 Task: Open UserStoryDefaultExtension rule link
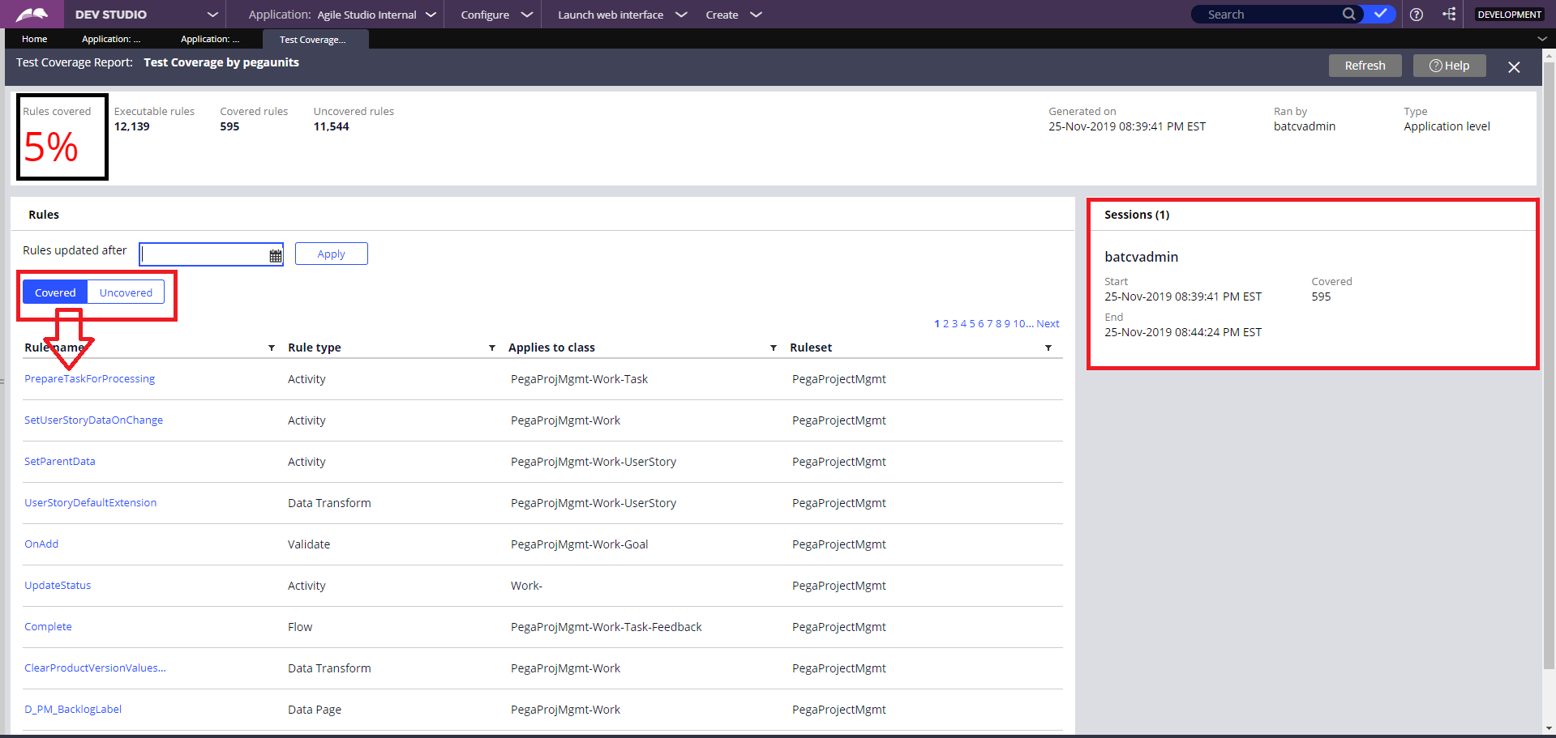pyautogui.click(x=90, y=502)
